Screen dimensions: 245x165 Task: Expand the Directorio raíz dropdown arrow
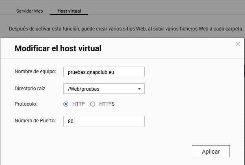click(x=139, y=89)
